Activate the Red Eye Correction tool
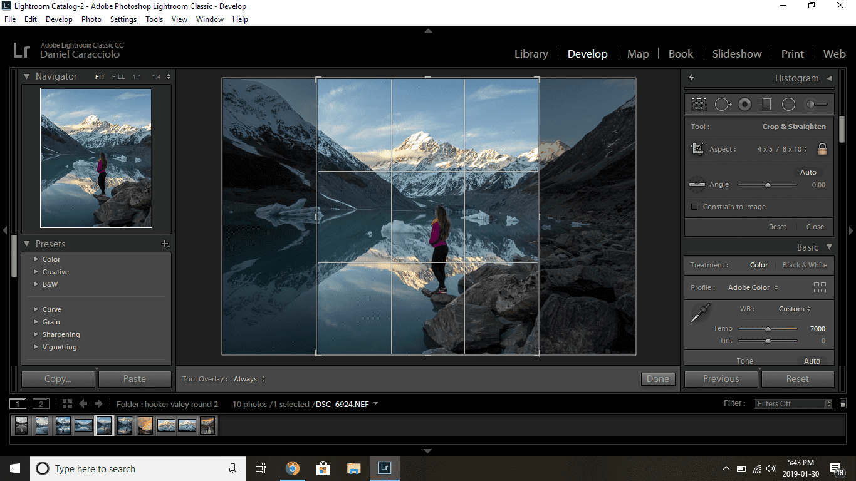856x481 pixels. tap(744, 104)
